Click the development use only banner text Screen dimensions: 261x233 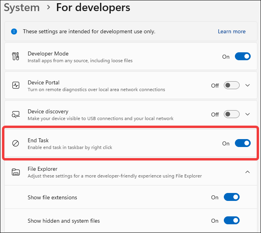tap(89, 31)
